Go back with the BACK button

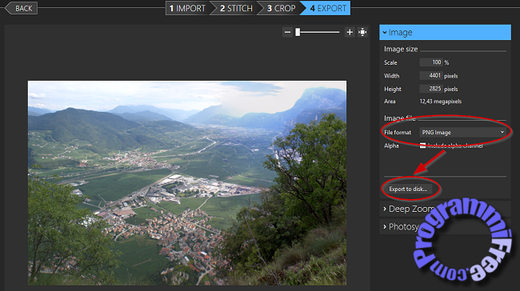click(22, 8)
